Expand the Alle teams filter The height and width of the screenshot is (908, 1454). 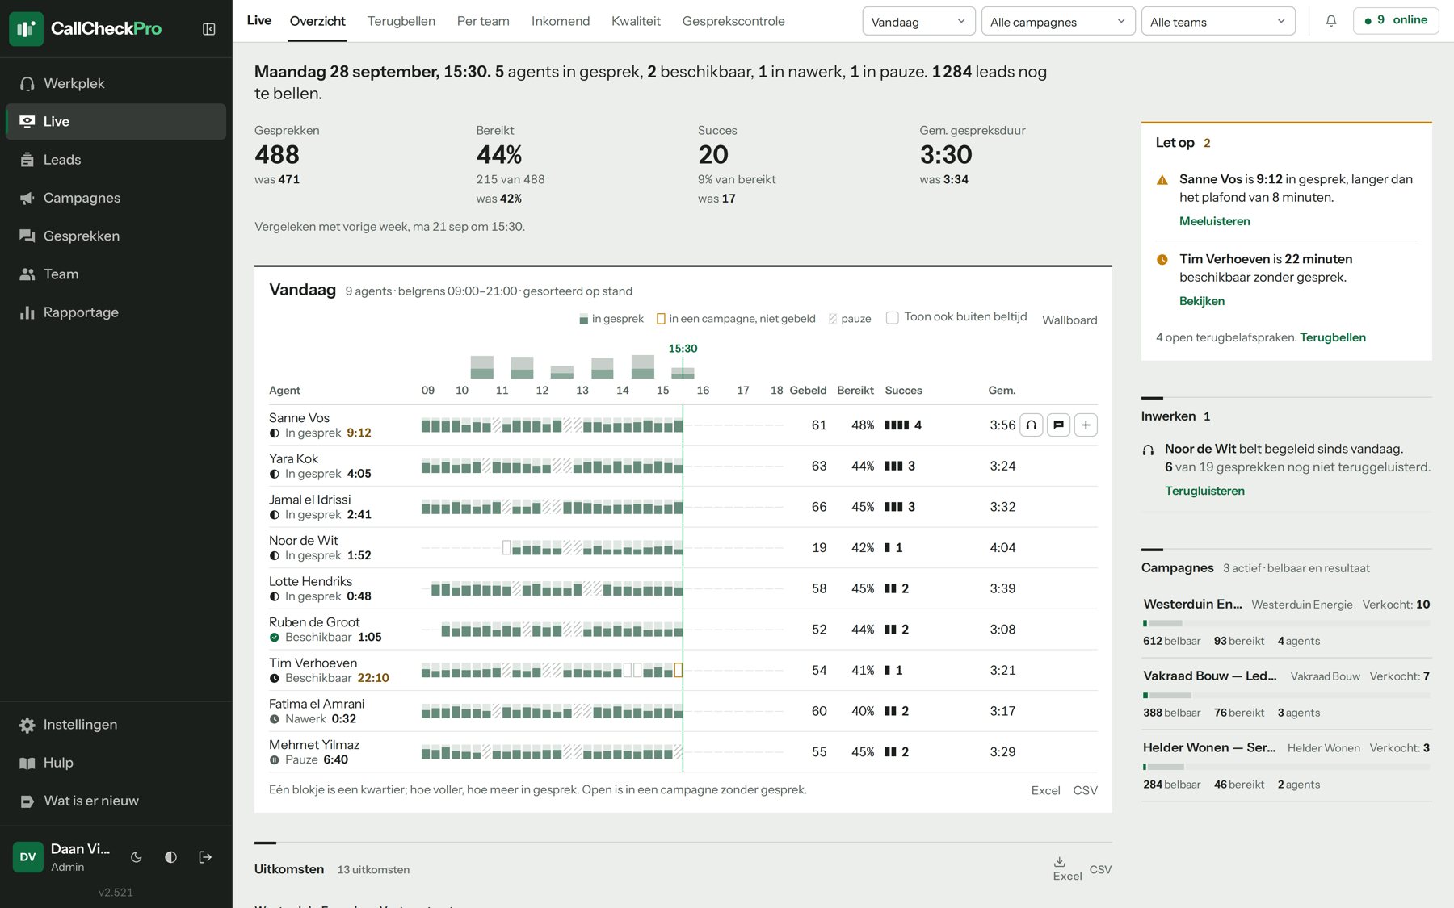click(1218, 22)
